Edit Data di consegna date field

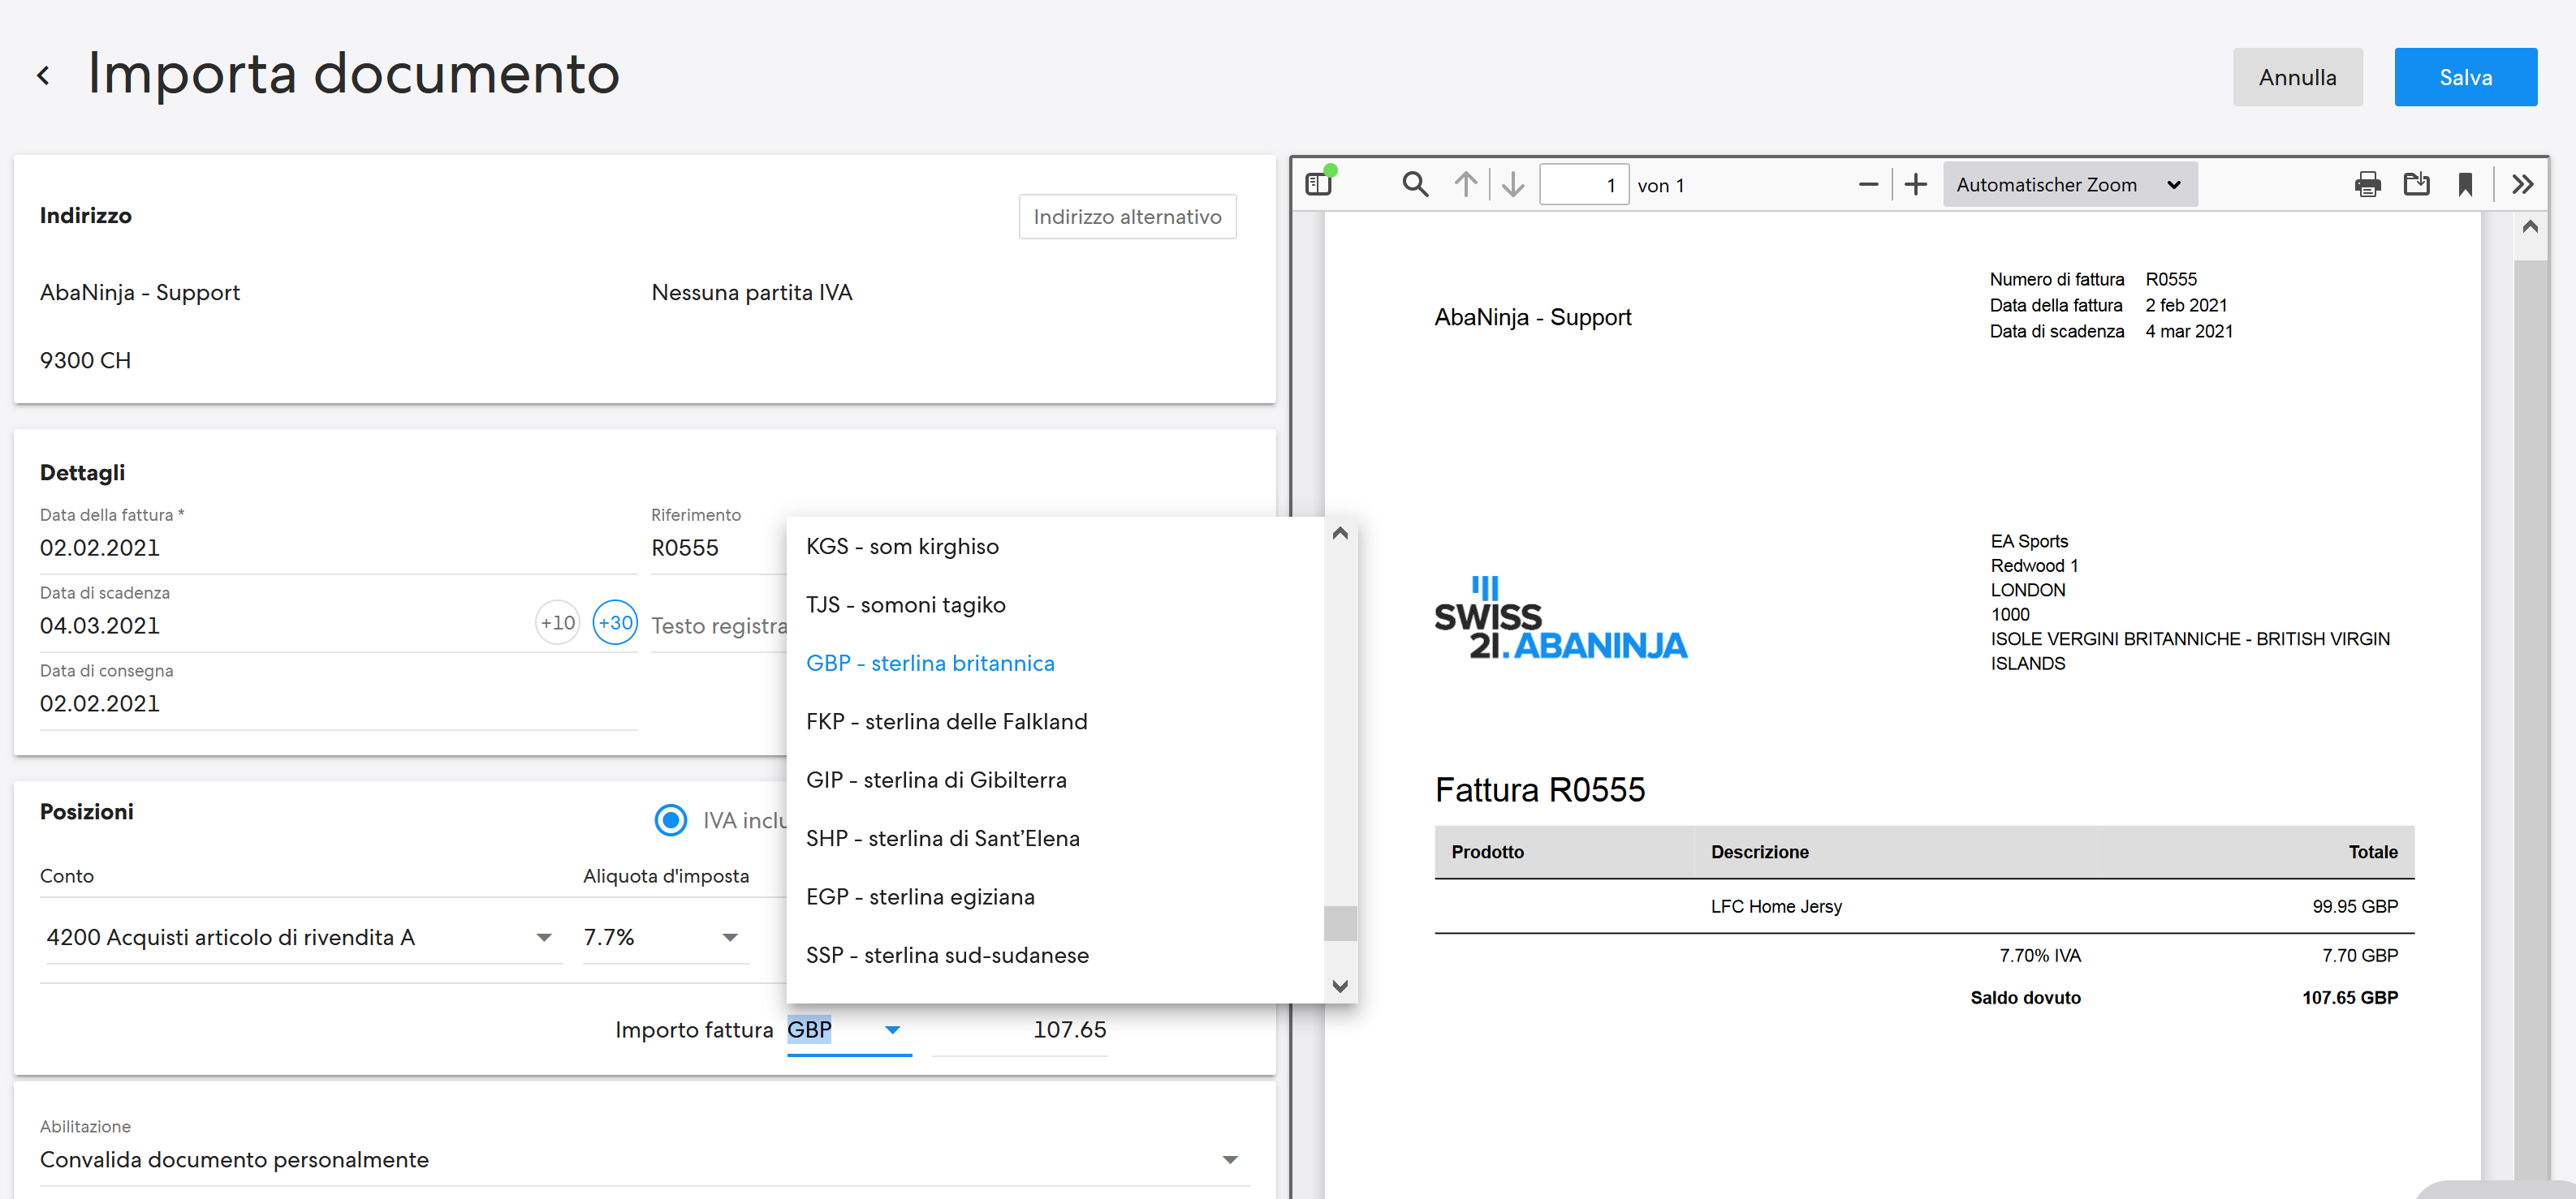pyautogui.click(x=338, y=703)
